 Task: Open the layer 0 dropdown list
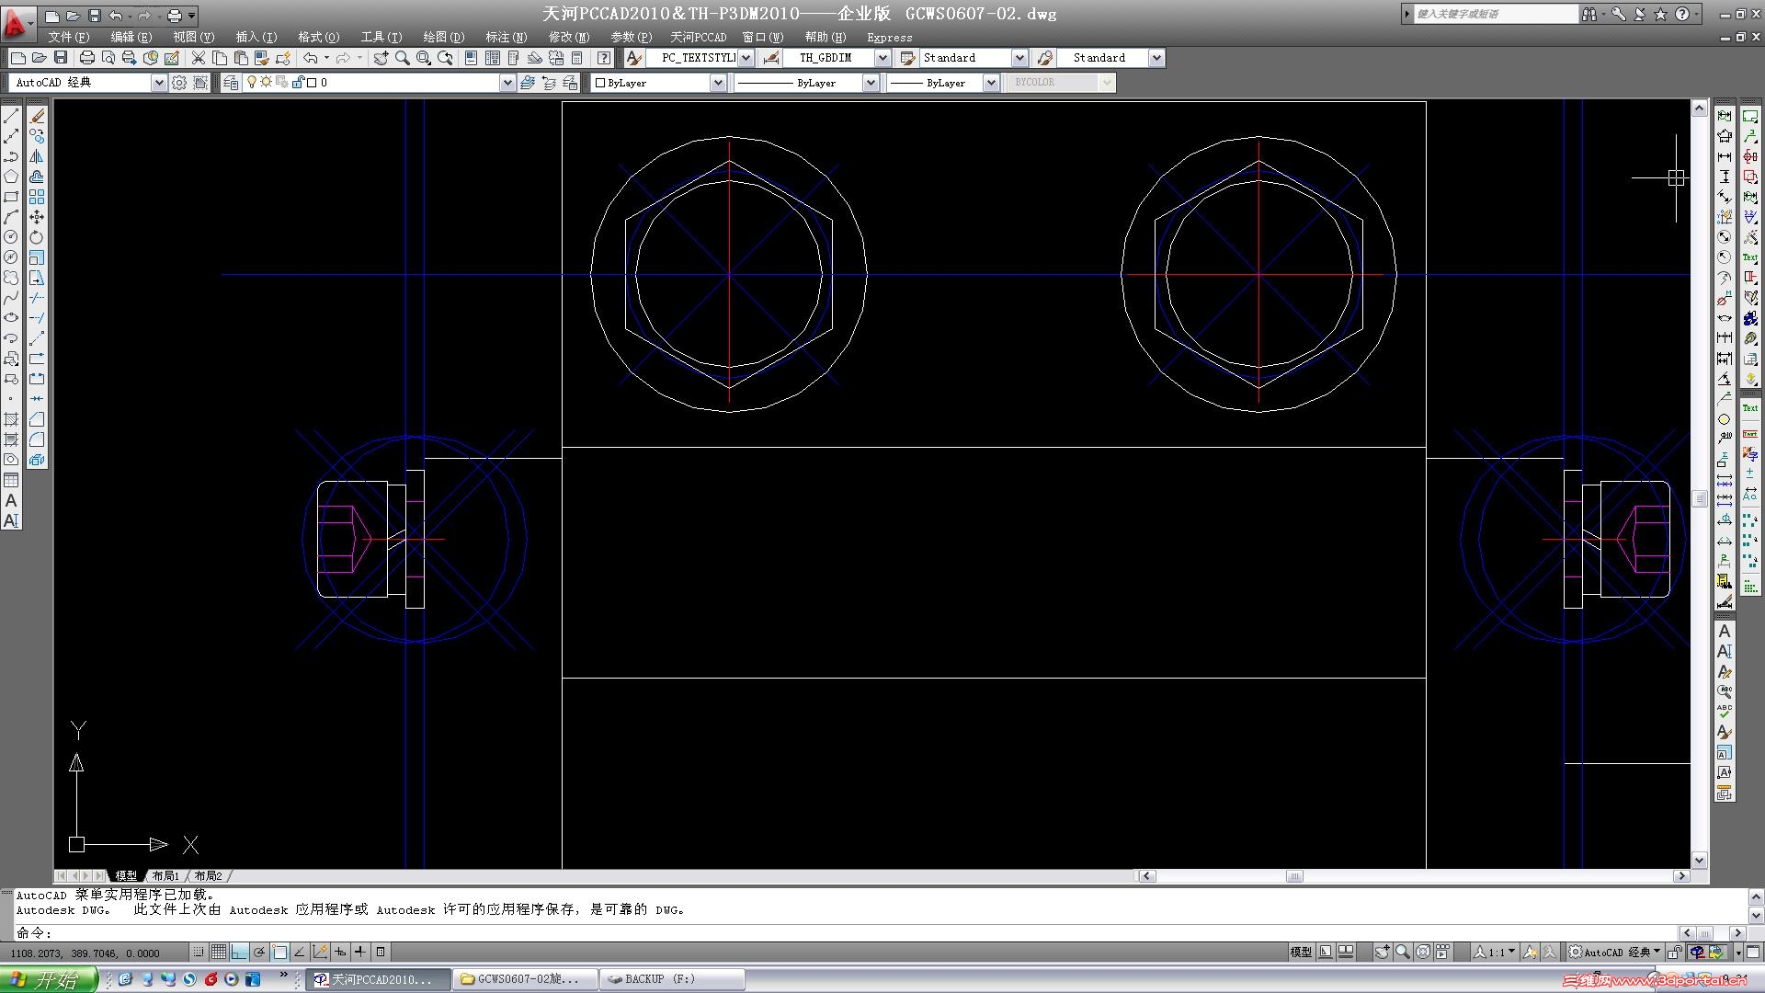point(507,83)
